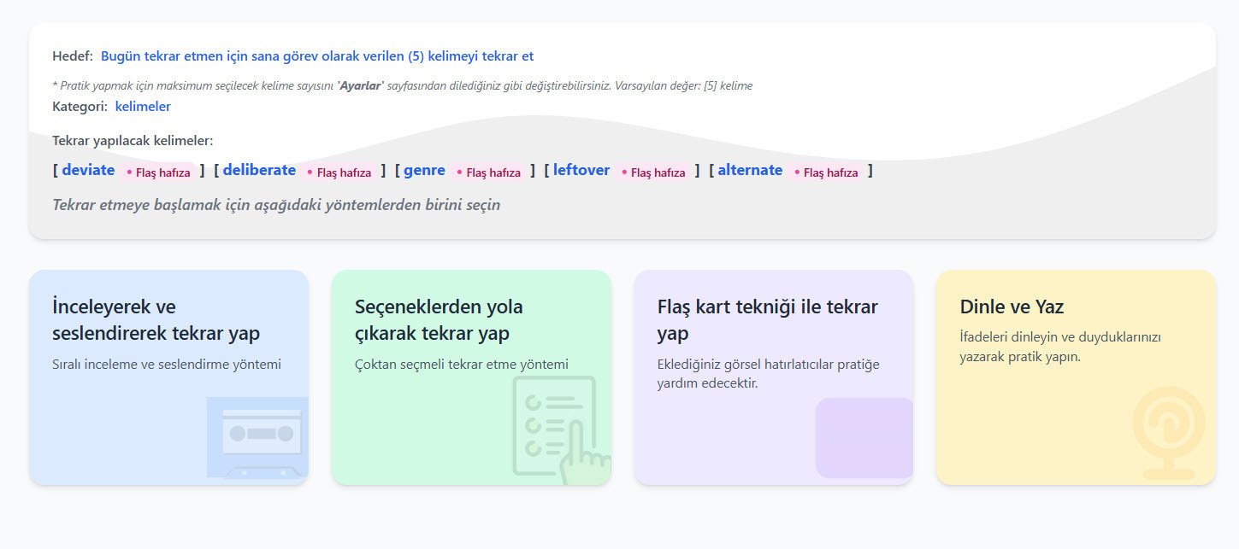1239x549 pixels.
Task: Click the cassette tape icon
Action: coord(258,437)
